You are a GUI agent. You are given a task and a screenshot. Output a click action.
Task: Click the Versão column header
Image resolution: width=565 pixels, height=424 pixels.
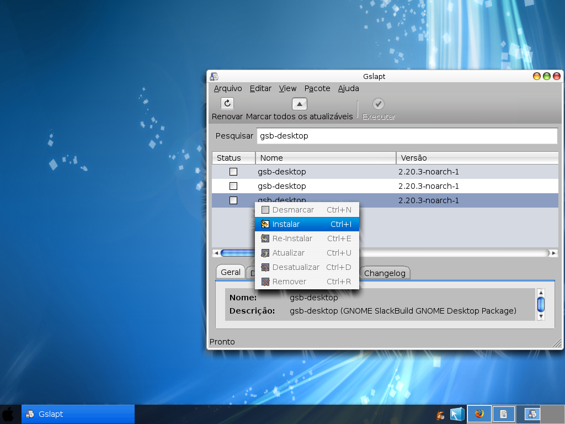coord(477,158)
